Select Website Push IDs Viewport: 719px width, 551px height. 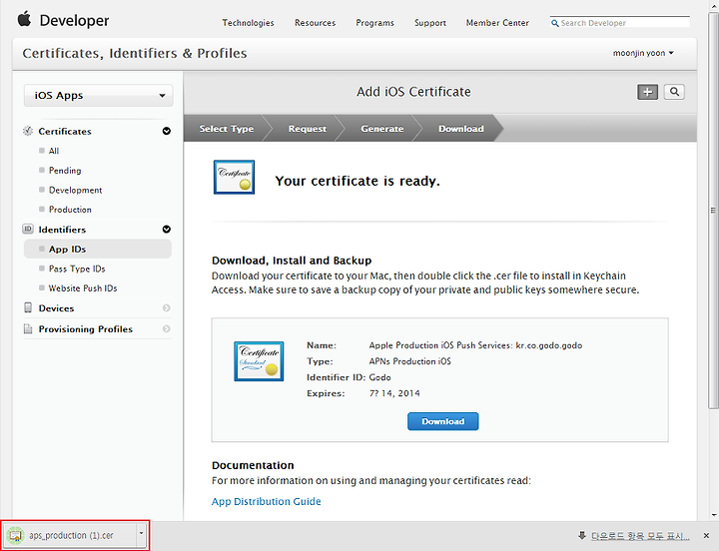pyautogui.click(x=83, y=288)
